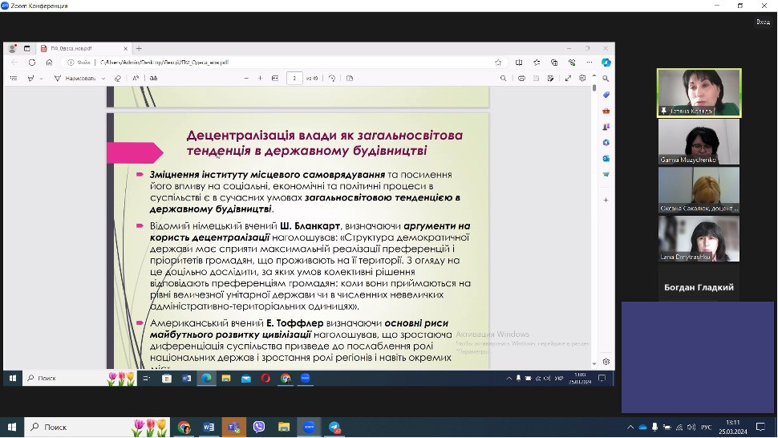Open a new tab in Edge
The height and width of the screenshot is (438, 778).
point(139,48)
